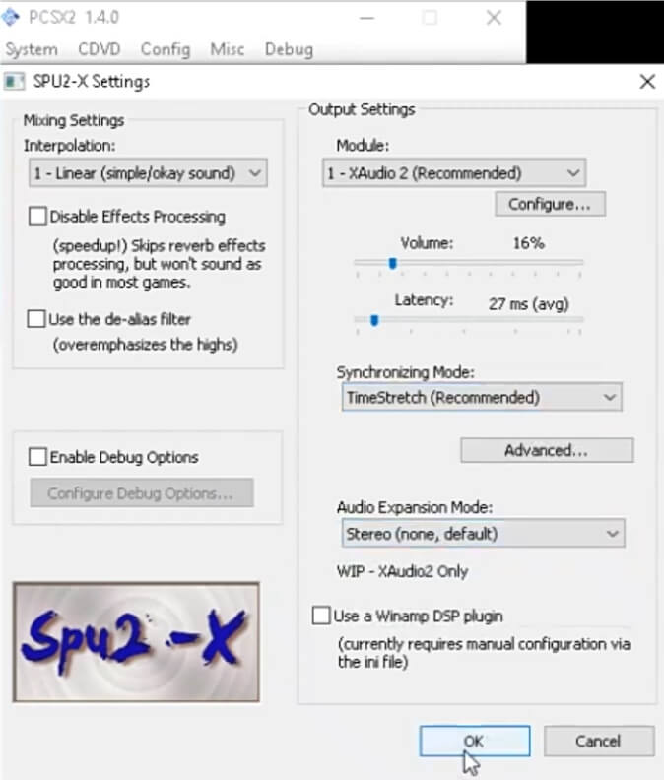664x780 pixels.
Task: Open the System menu
Action: [32, 49]
